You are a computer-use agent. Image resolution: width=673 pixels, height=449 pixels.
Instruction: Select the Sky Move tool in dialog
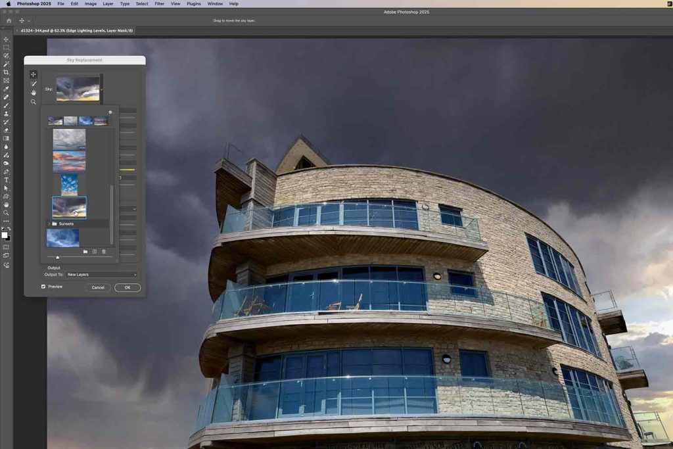(x=33, y=74)
